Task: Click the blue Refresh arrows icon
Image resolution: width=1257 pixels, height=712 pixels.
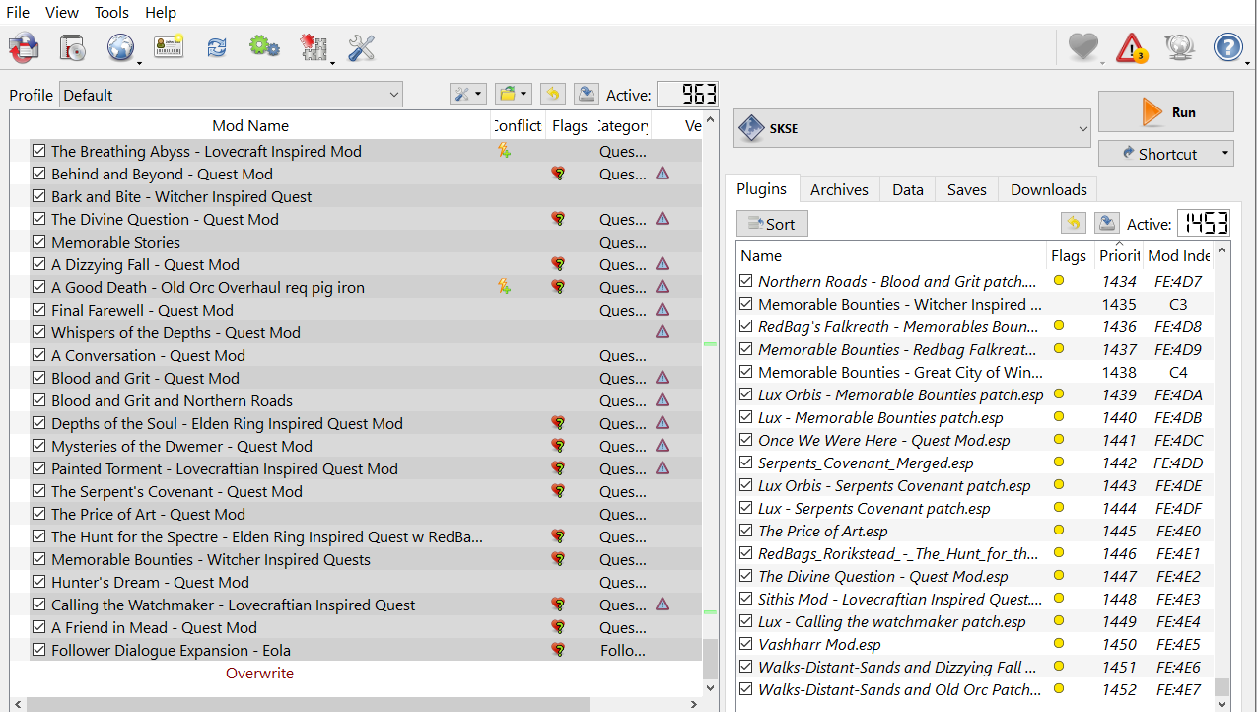Action: tap(217, 47)
